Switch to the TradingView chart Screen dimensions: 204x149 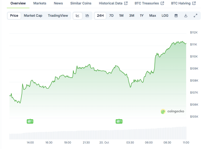(x=58, y=15)
